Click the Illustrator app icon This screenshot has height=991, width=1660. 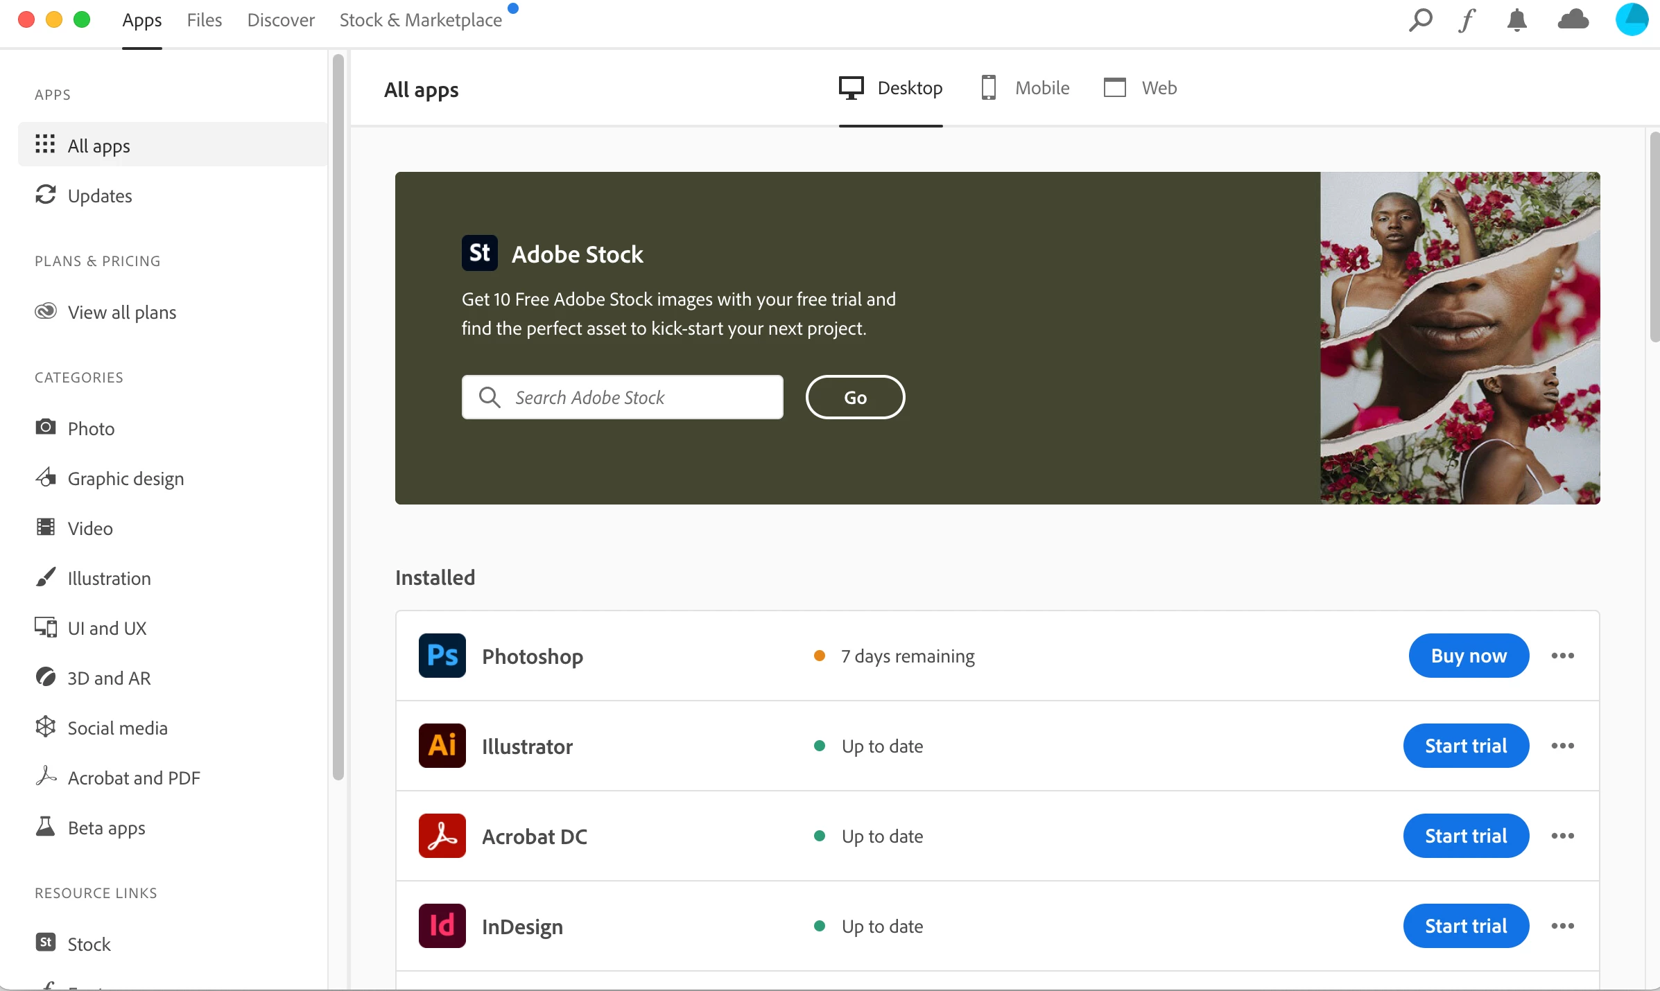pos(442,746)
